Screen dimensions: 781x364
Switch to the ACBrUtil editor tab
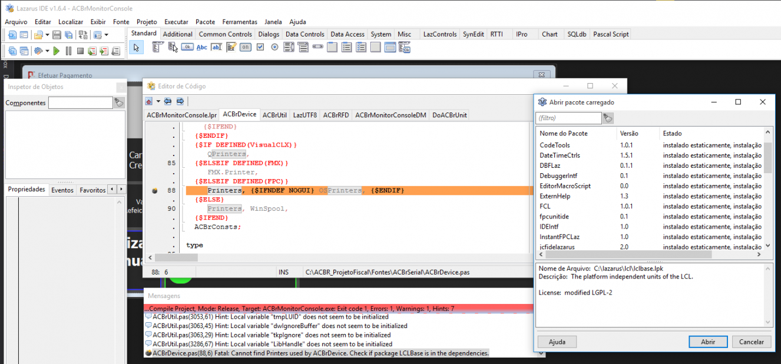point(274,115)
